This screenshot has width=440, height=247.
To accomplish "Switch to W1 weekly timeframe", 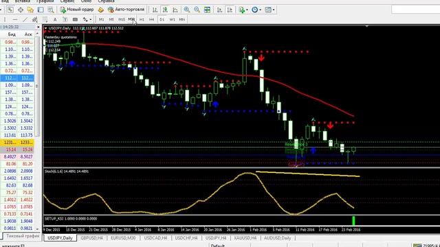I will 172,19.
